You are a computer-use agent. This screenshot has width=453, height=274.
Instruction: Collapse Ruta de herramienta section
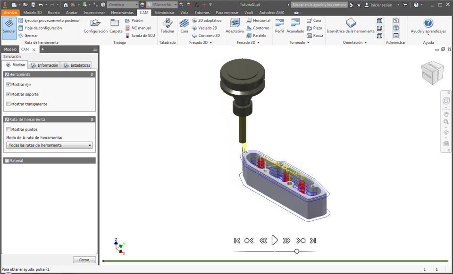92,119
